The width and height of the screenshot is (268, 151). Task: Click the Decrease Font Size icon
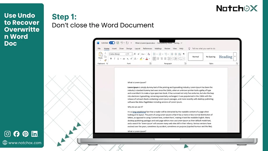point(139,54)
